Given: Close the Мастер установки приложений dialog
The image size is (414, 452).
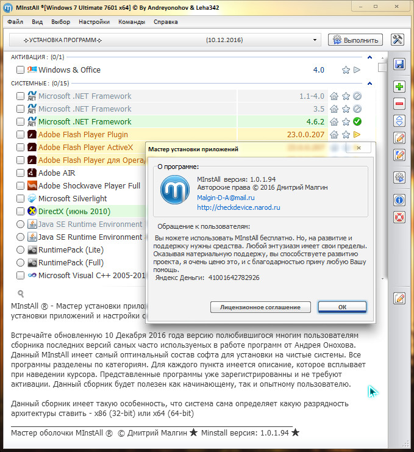Looking at the screenshot, I should click(359, 148).
